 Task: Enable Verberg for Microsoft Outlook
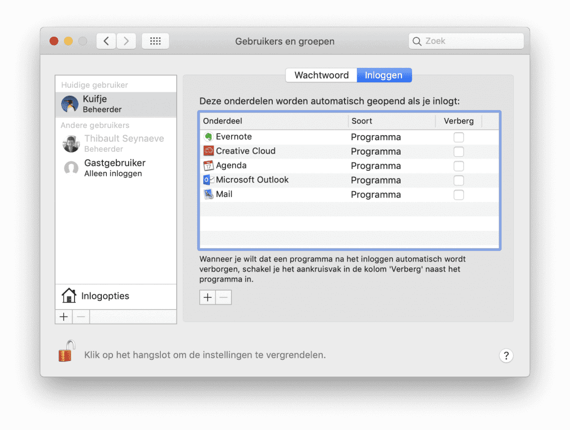(x=459, y=180)
